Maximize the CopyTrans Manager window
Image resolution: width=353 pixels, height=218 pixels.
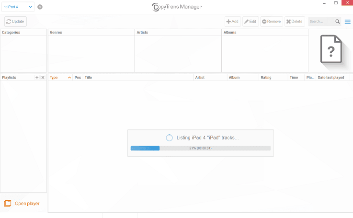336,3
